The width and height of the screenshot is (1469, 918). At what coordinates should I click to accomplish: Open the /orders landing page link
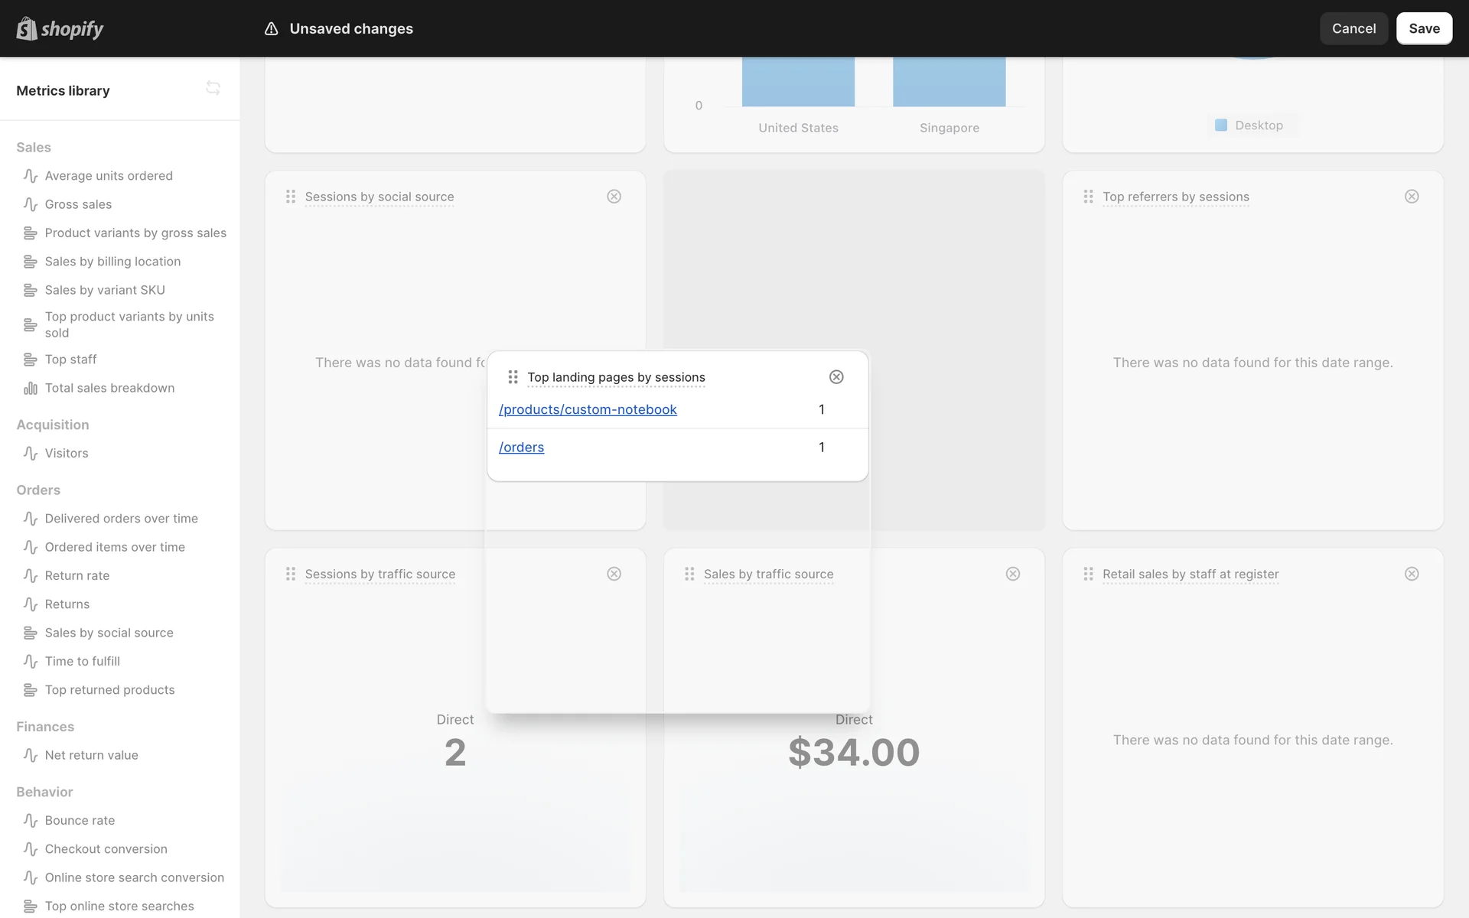tap(521, 448)
